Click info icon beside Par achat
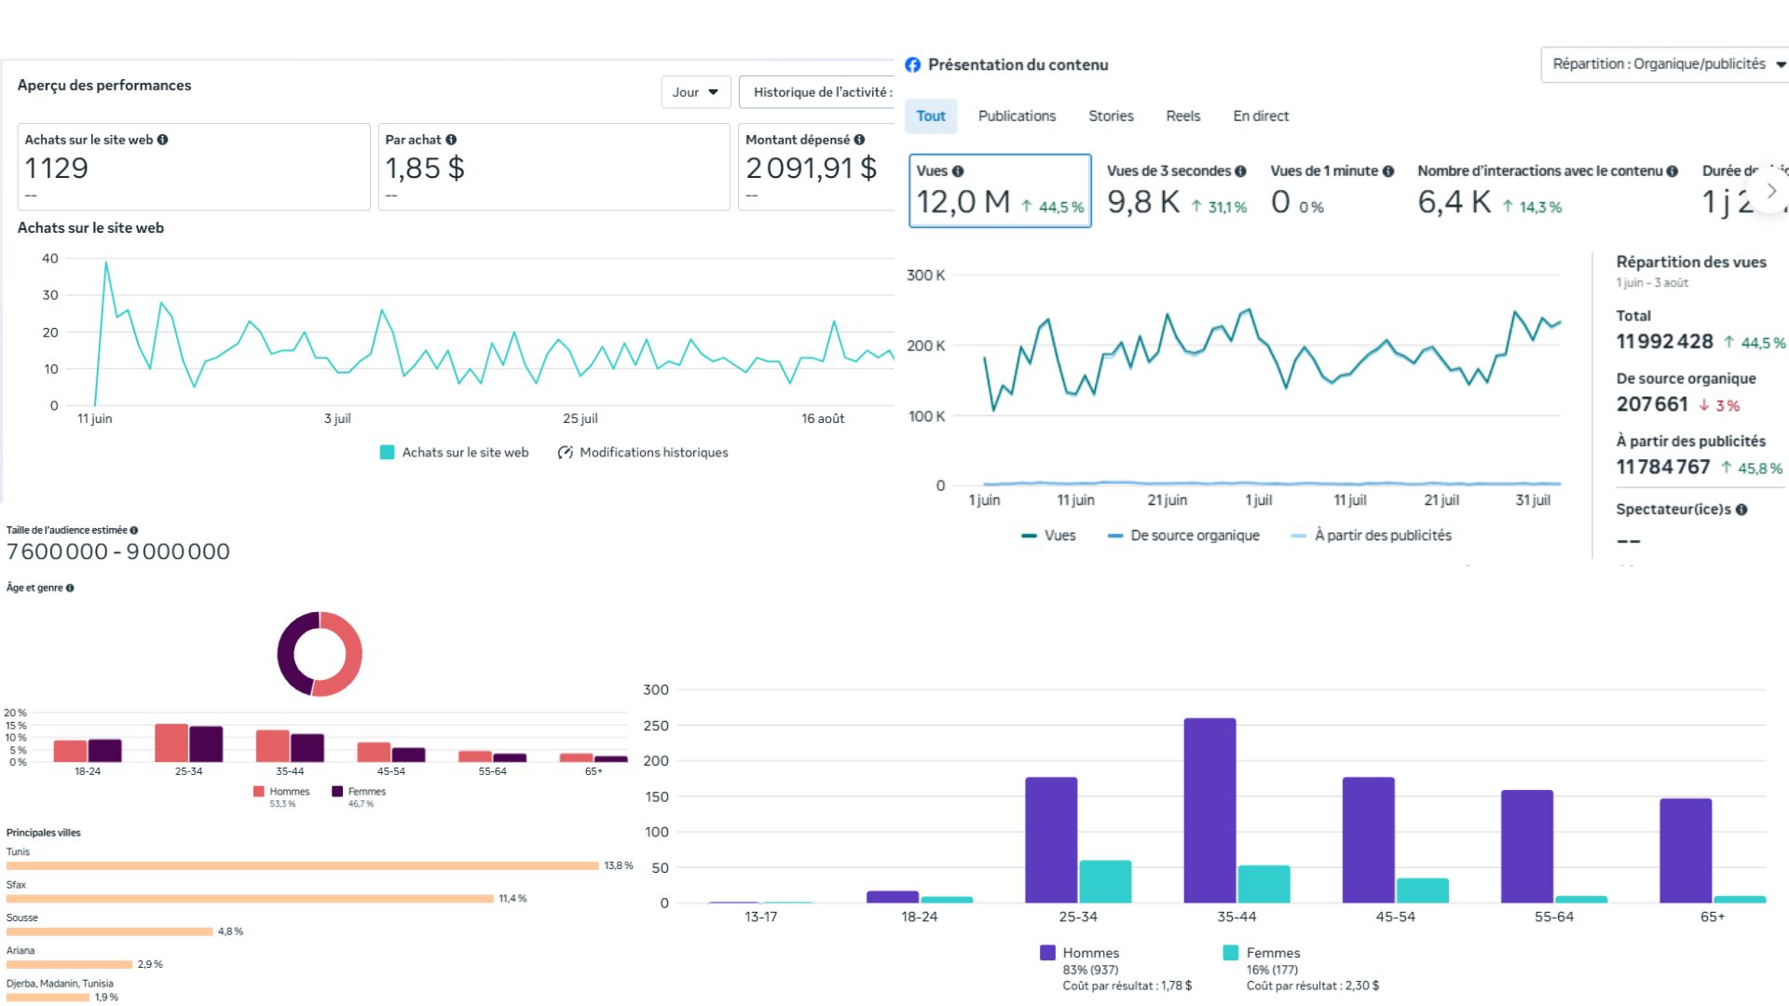The height and width of the screenshot is (1006, 1789). [x=451, y=140]
